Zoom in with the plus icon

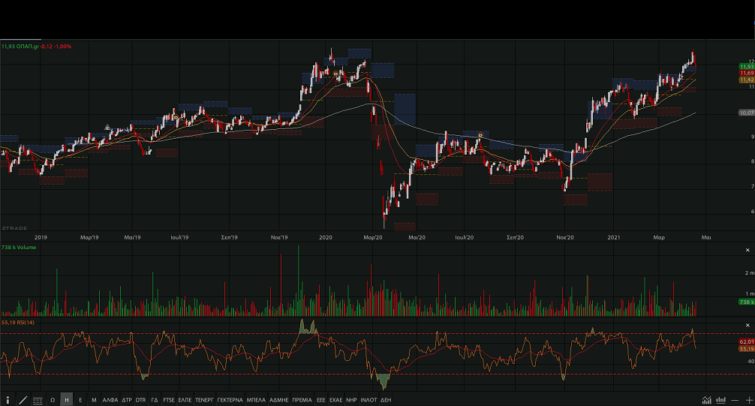(x=747, y=400)
